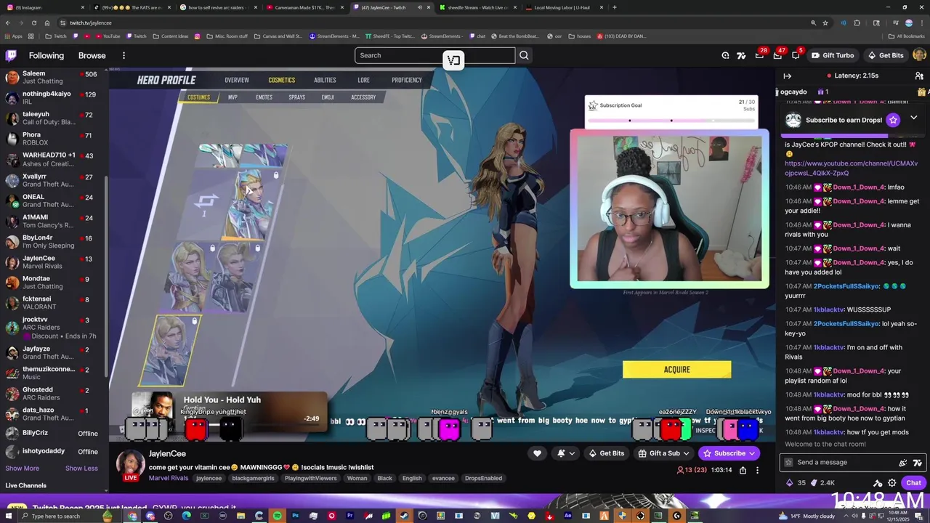Screen dimensions: 930x523
Task: Open notifications inbox with 28 badge
Action: tap(759, 55)
